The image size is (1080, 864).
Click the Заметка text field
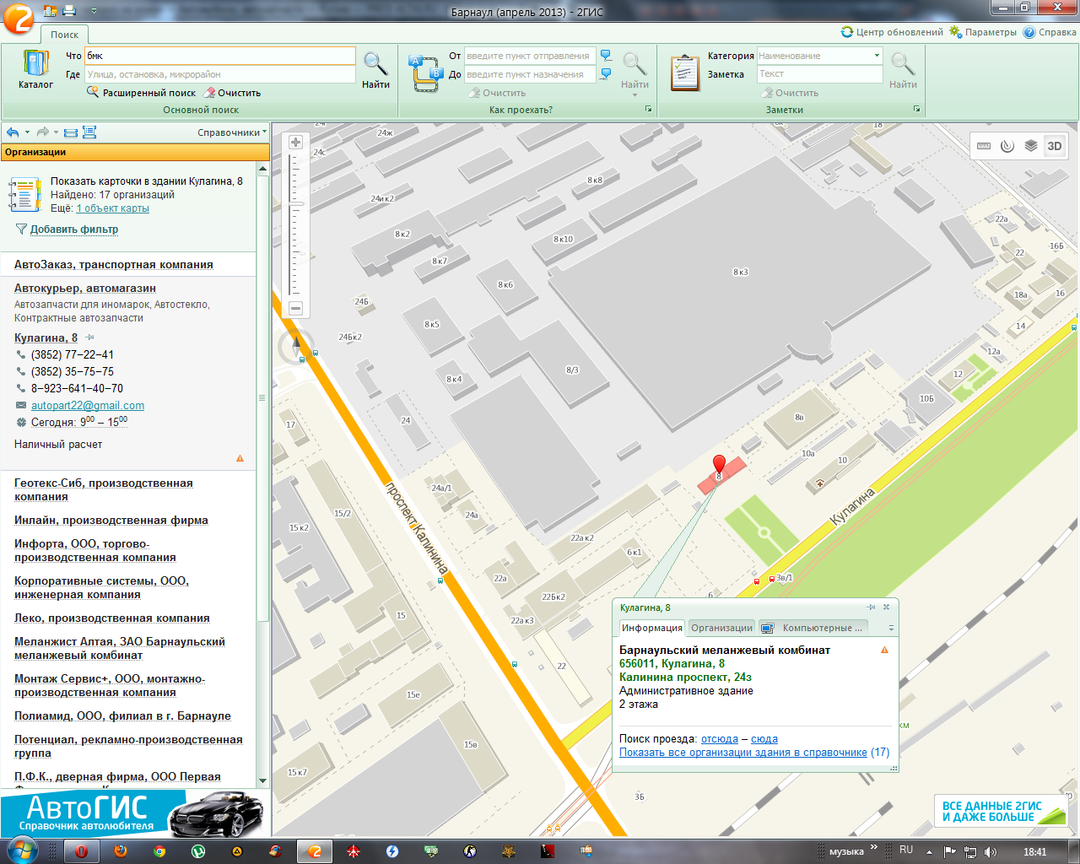tap(819, 74)
